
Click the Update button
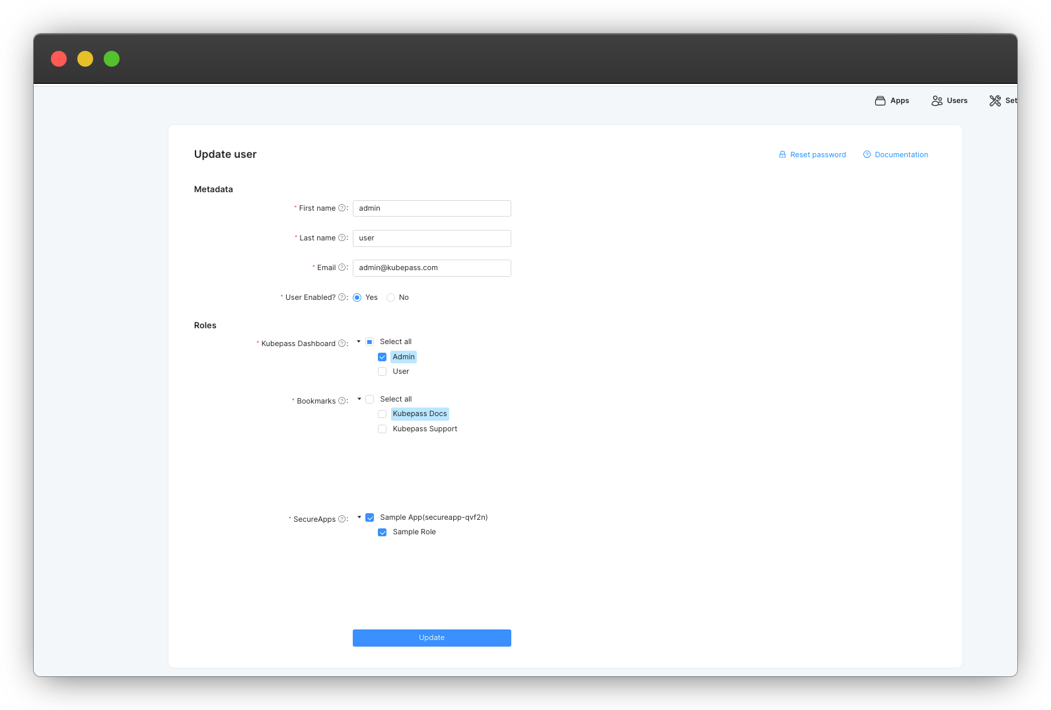coord(432,638)
